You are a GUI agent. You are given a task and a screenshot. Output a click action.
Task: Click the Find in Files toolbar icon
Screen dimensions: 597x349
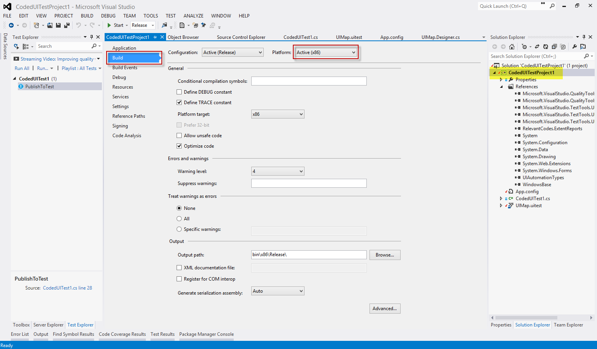(x=164, y=25)
